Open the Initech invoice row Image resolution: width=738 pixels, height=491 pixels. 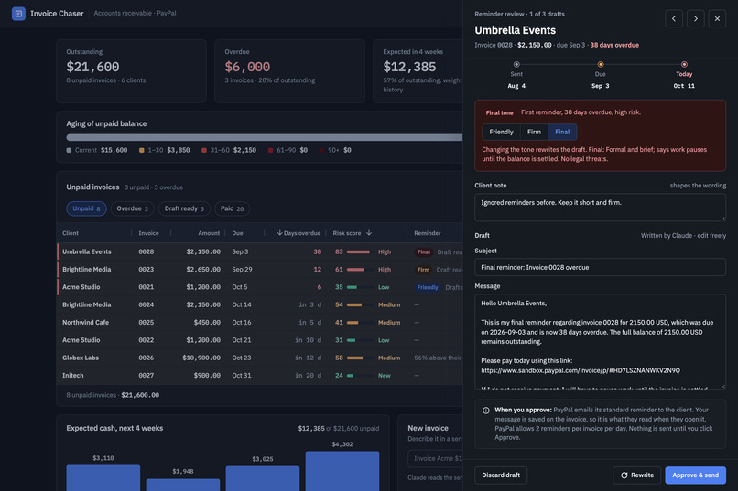[x=260, y=376]
